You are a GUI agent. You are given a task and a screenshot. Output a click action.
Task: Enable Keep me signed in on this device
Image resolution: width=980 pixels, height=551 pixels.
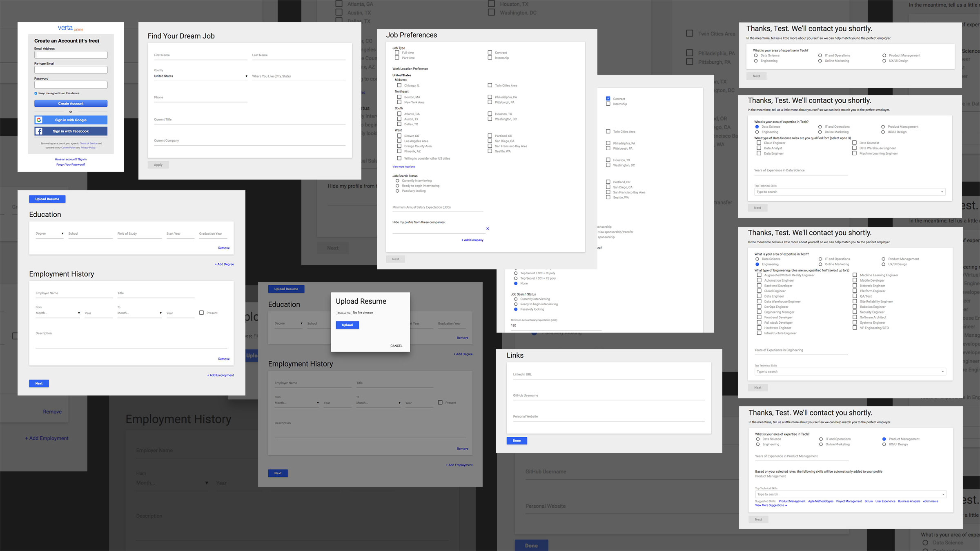point(36,93)
